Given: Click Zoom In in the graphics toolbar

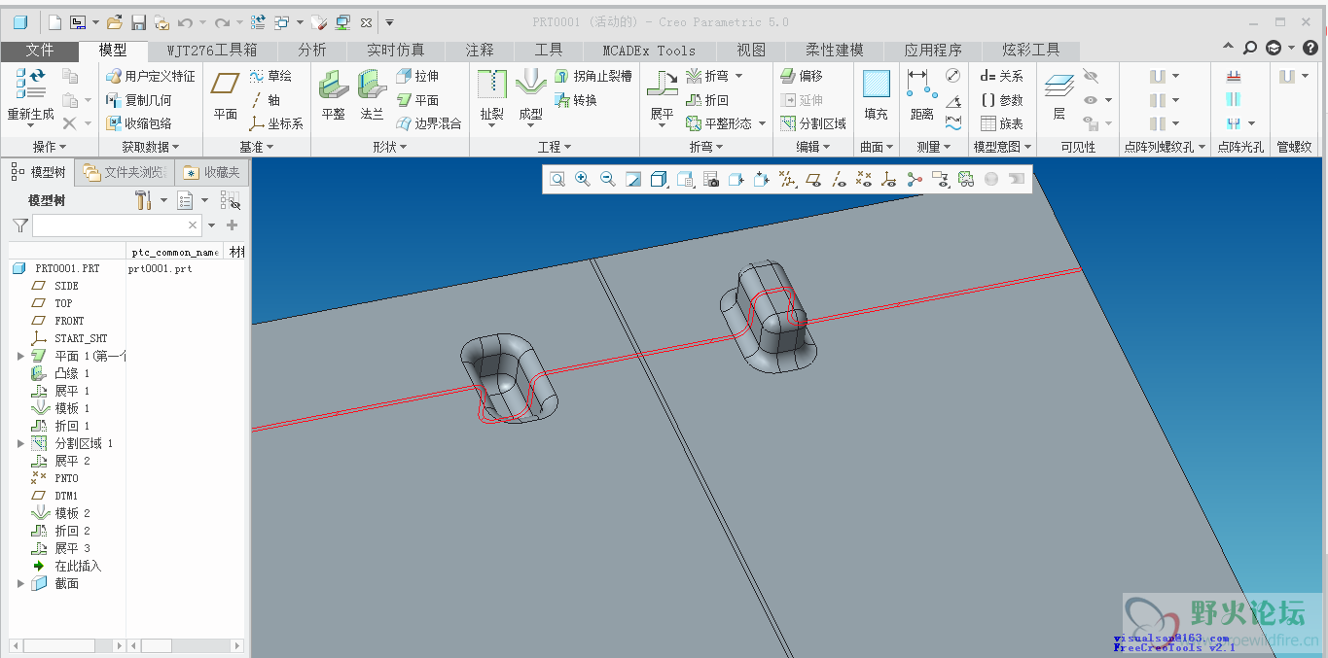Looking at the screenshot, I should [583, 179].
